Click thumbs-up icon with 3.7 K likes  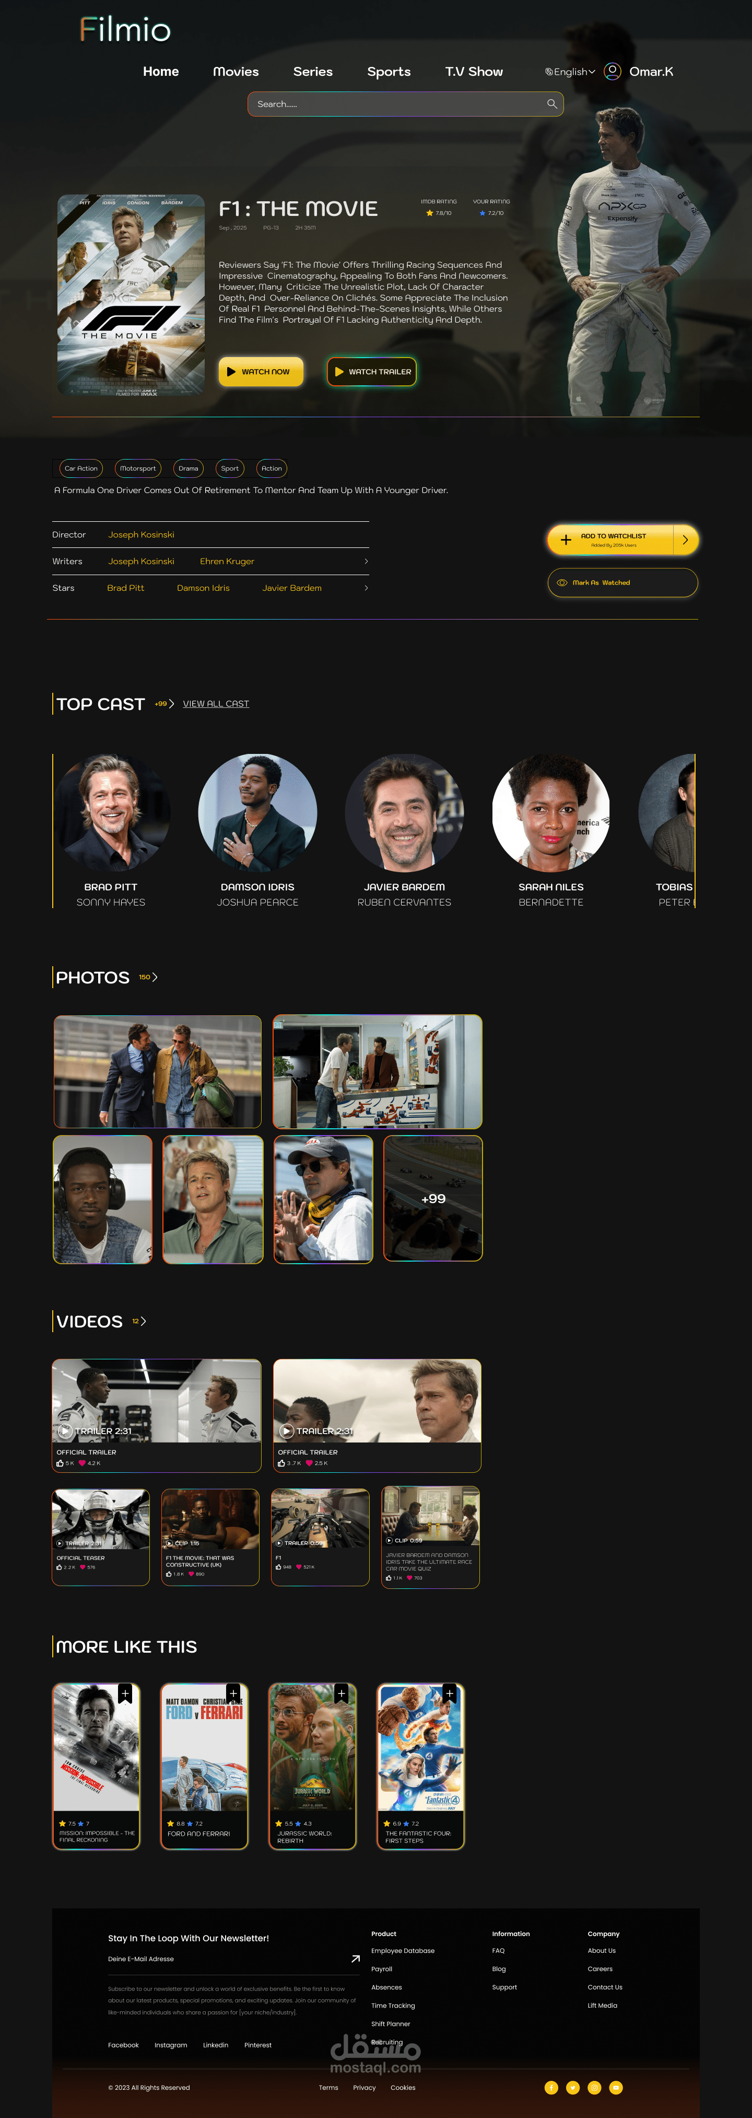[281, 1463]
